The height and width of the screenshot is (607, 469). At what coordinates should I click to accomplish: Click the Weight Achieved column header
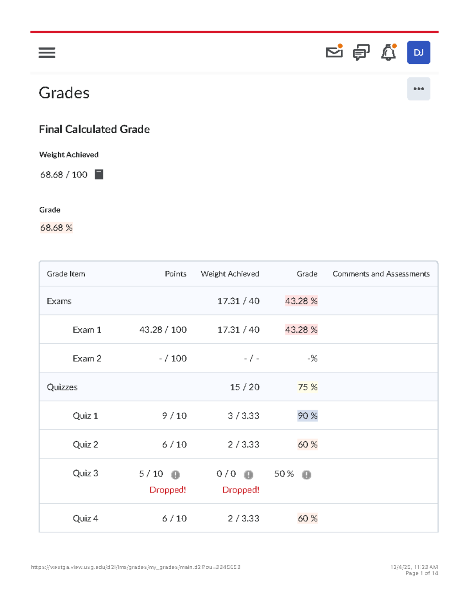pos(230,274)
